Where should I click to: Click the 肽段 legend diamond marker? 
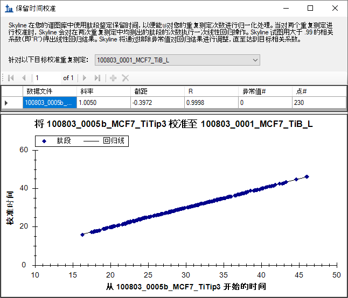tap(44, 141)
